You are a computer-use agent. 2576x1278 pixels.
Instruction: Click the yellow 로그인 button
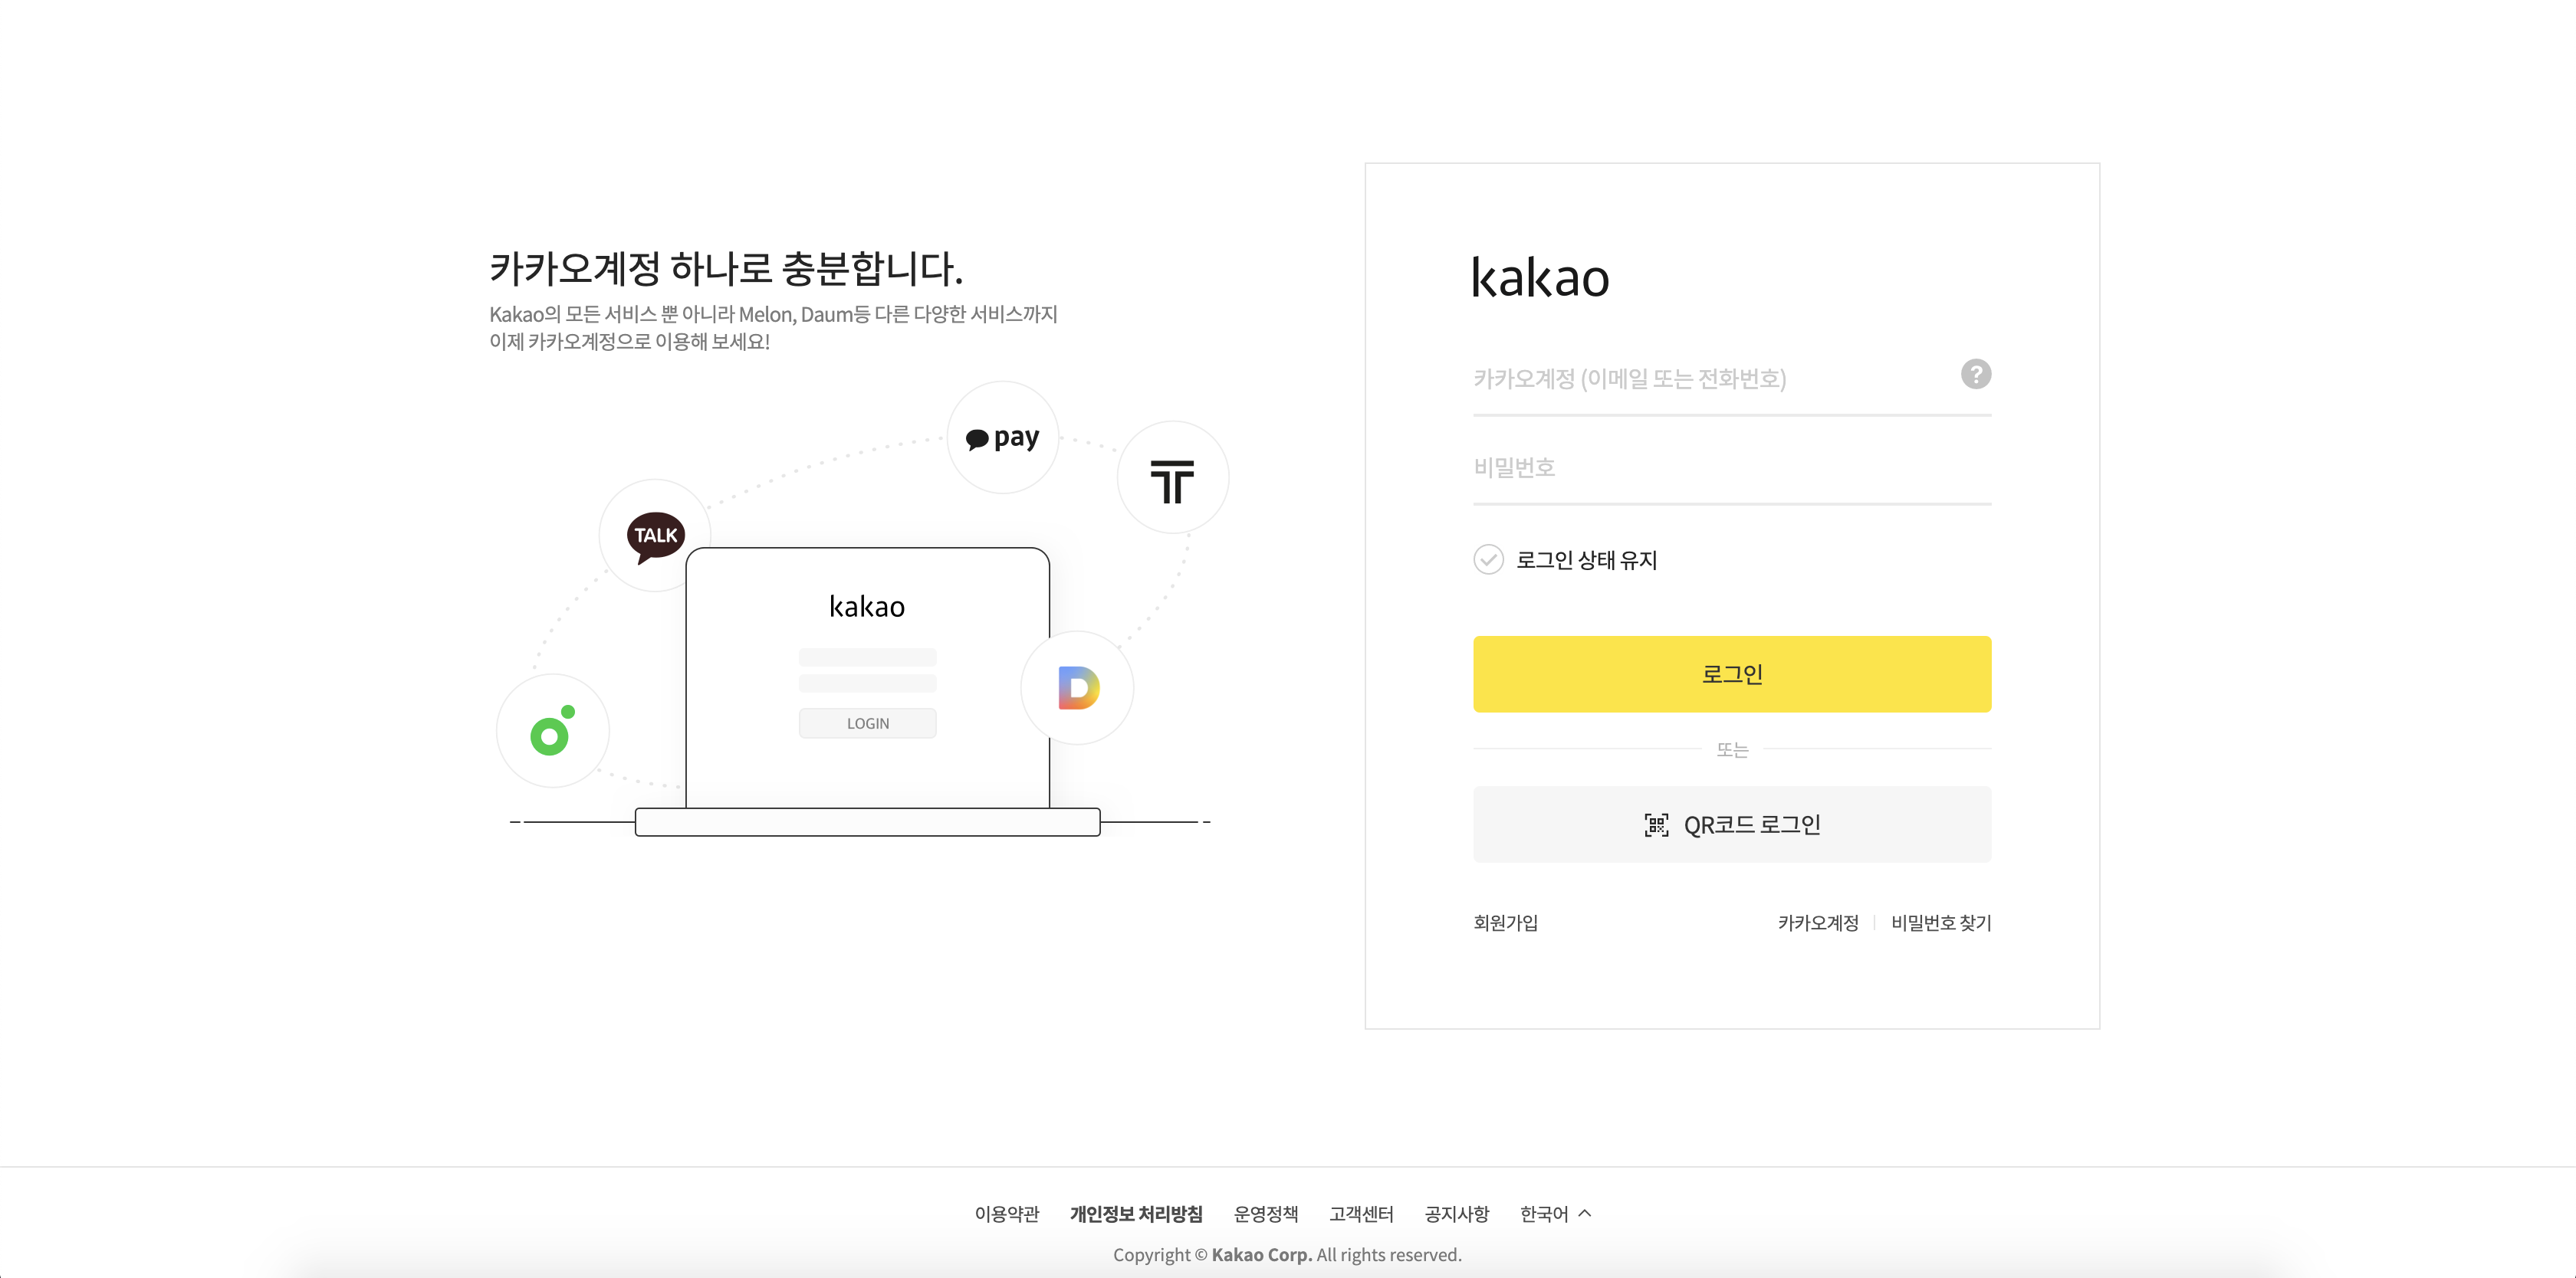1731,673
